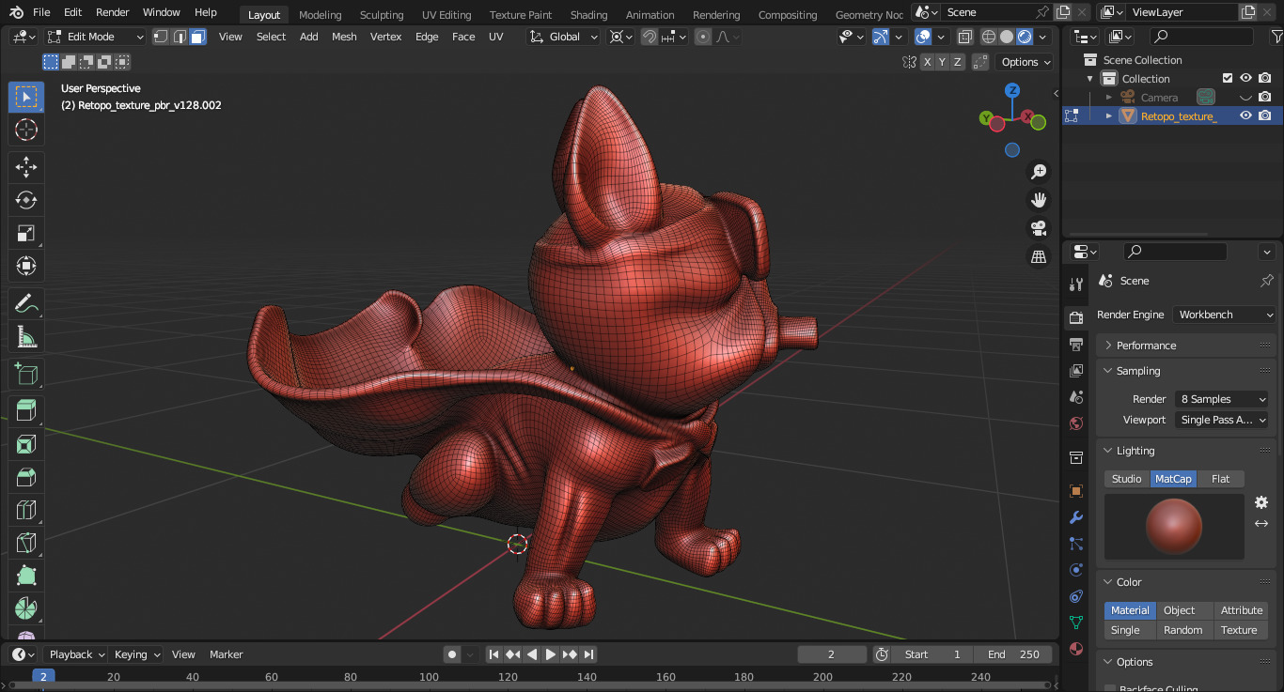
Task: Switch to the Sculpting workspace tab
Action: pyautogui.click(x=382, y=14)
